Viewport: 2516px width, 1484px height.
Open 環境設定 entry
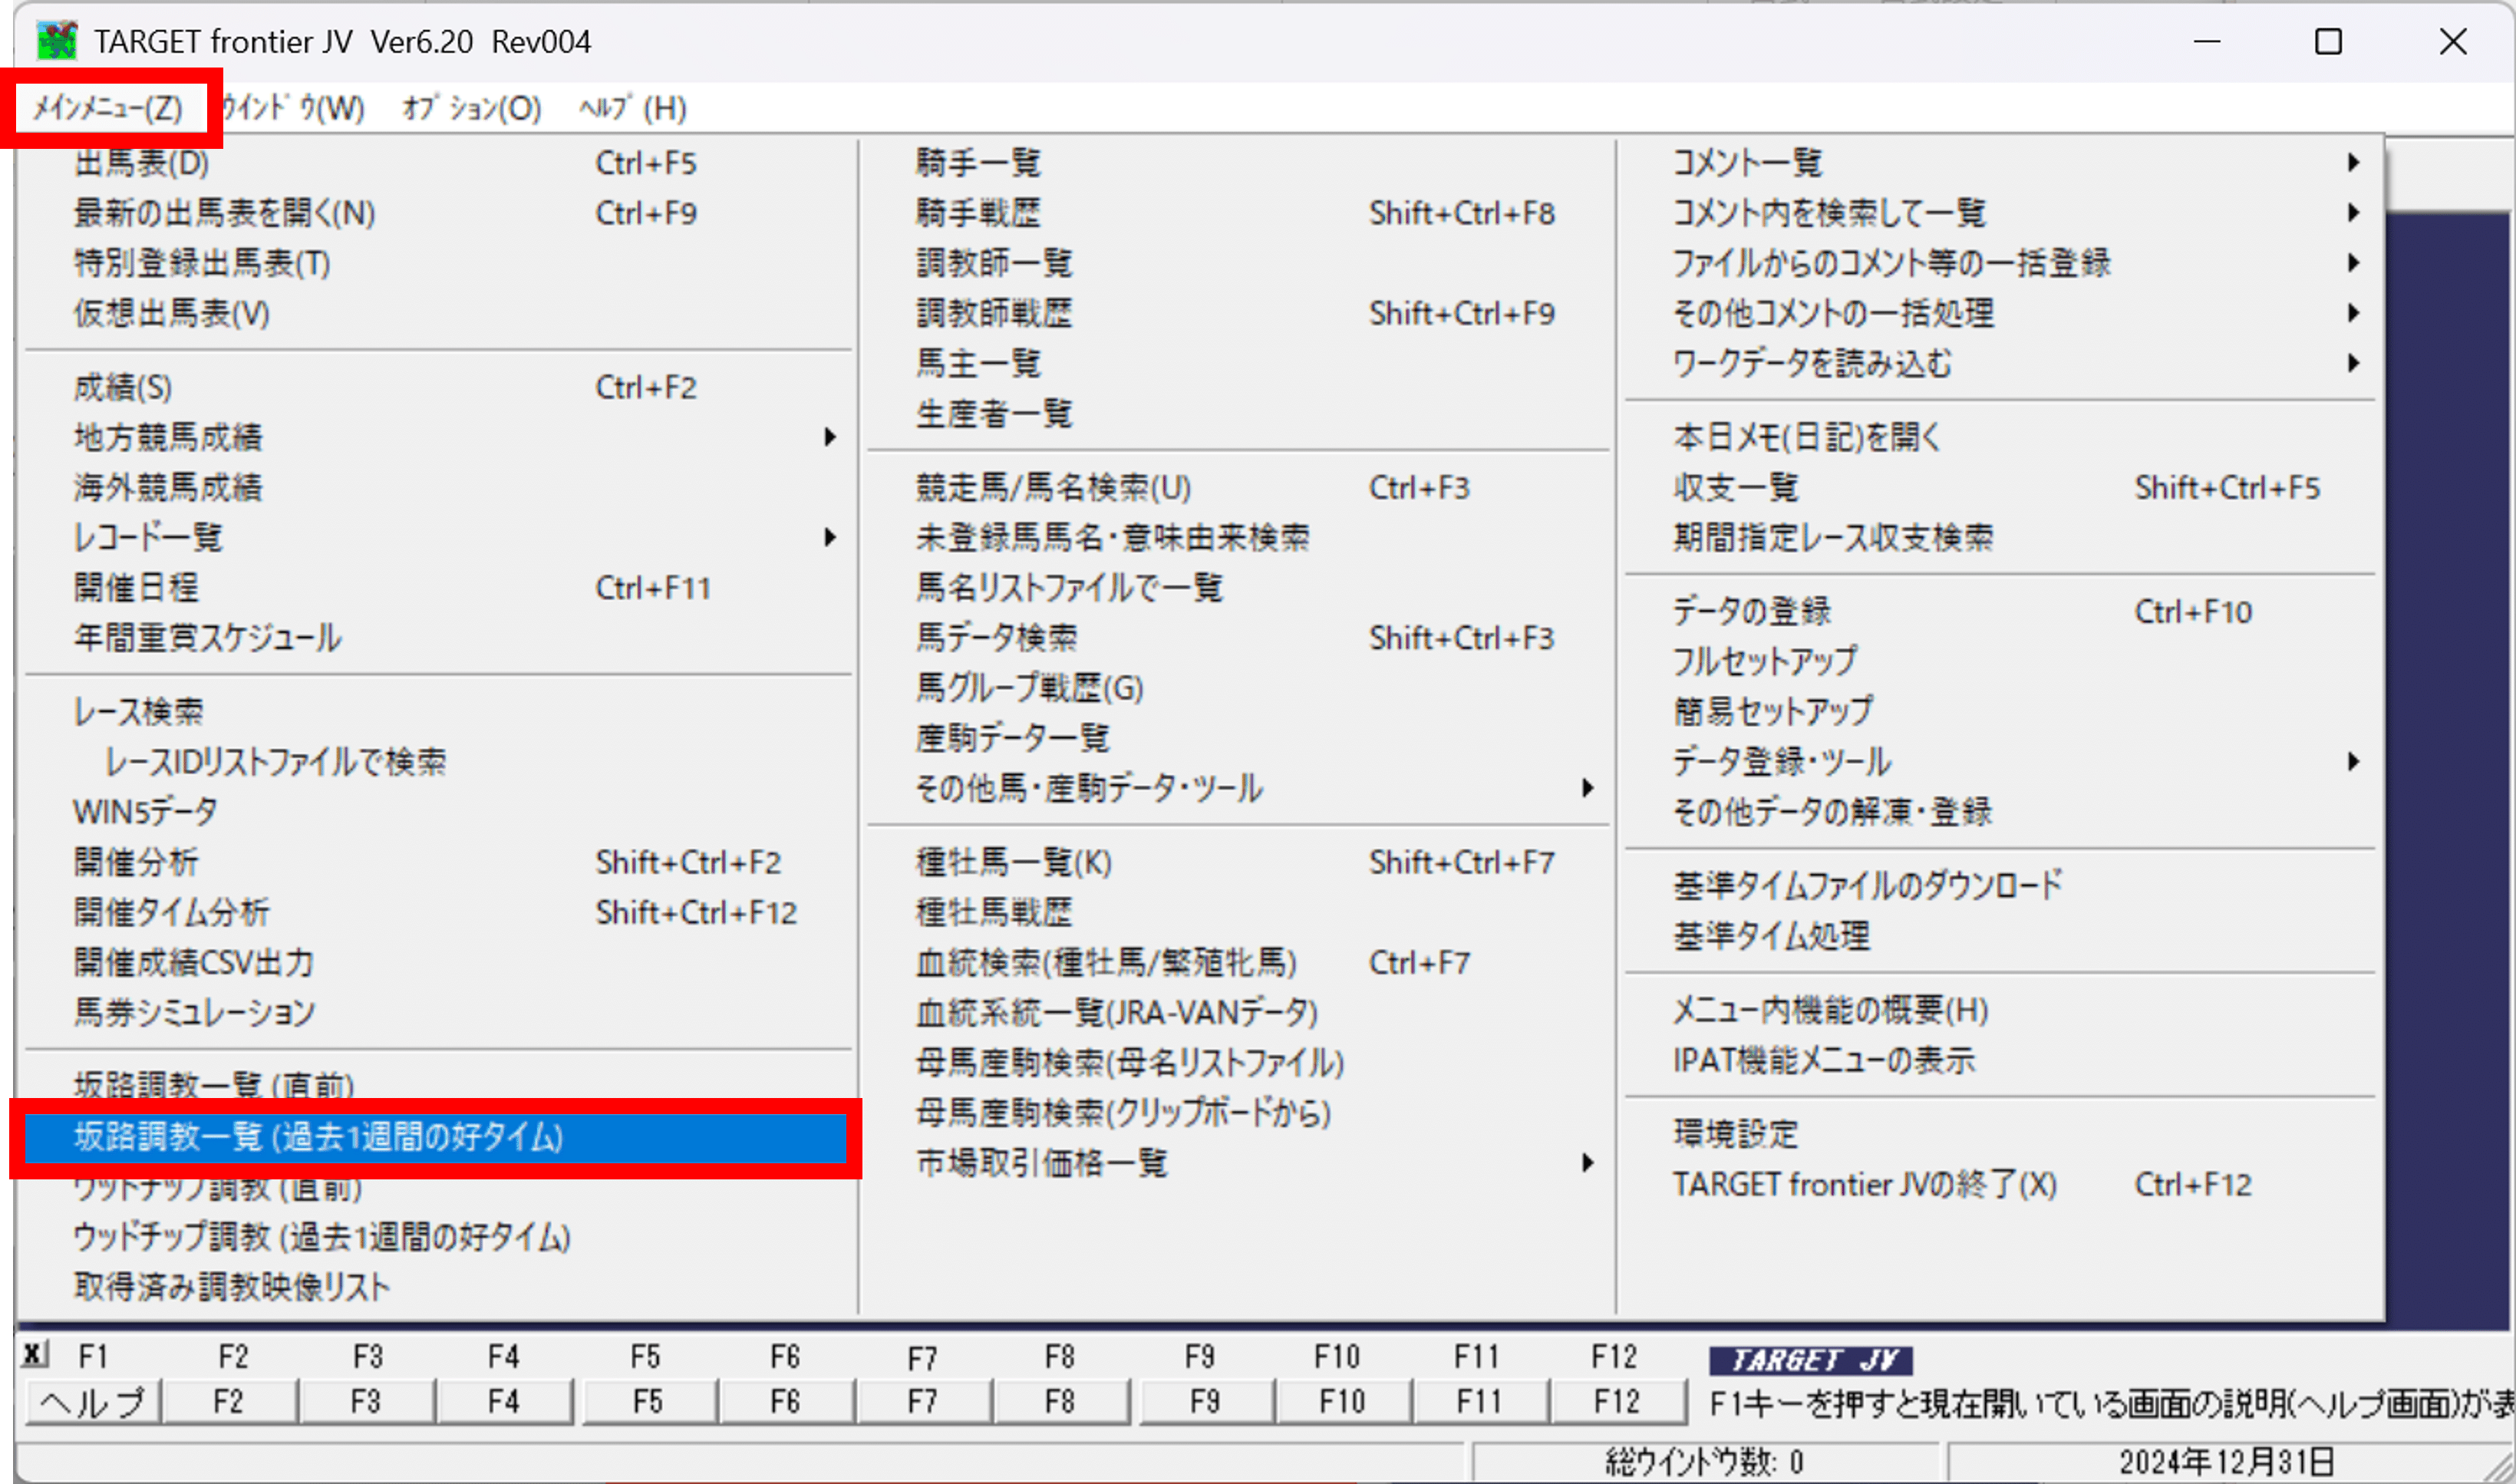2000,1134
